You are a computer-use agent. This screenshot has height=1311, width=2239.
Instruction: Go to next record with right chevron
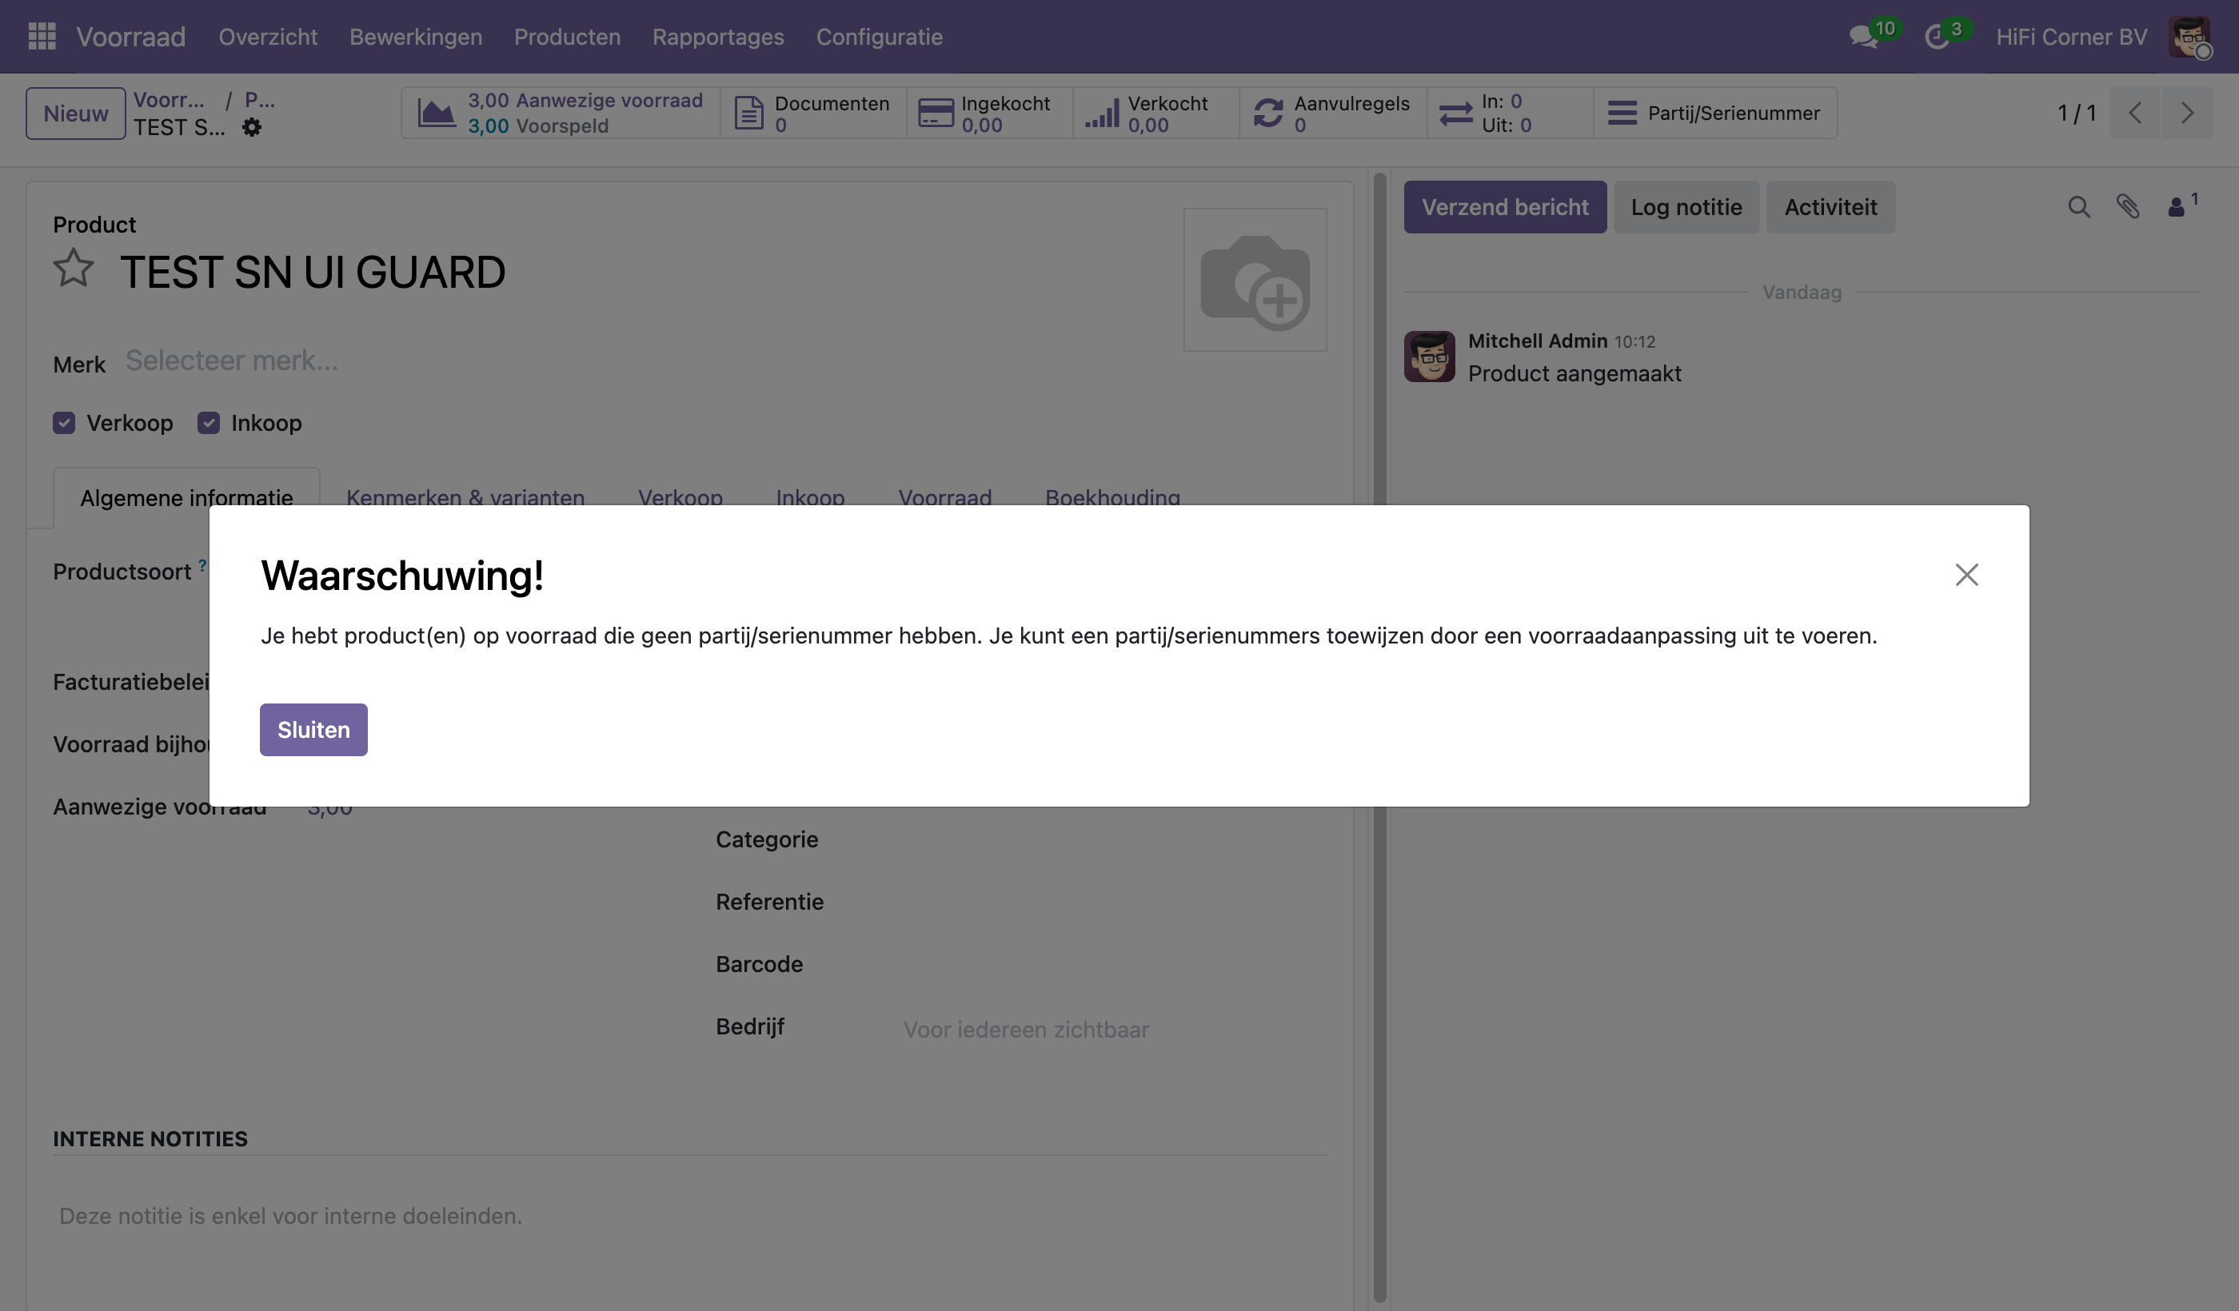point(2186,113)
